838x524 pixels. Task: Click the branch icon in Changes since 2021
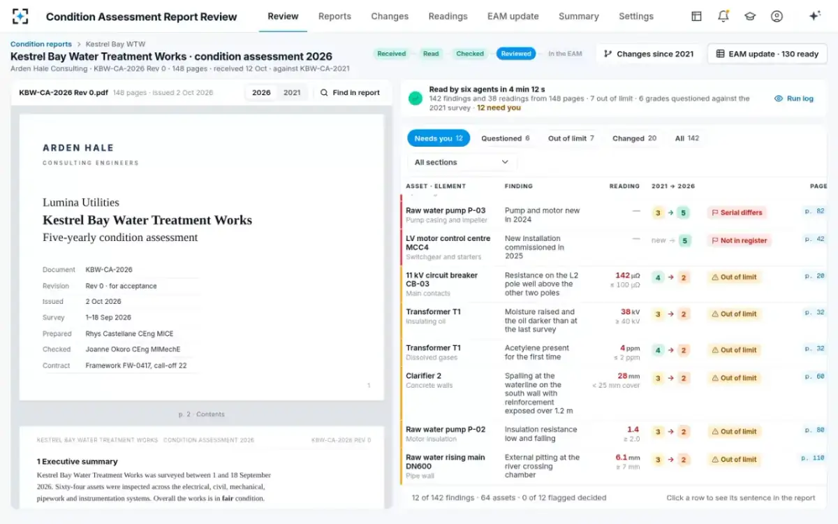pyautogui.click(x=608, y=54)
